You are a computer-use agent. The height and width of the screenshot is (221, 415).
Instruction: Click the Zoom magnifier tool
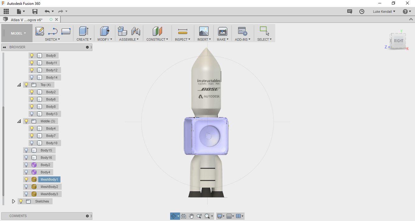[x=199, y=216]
